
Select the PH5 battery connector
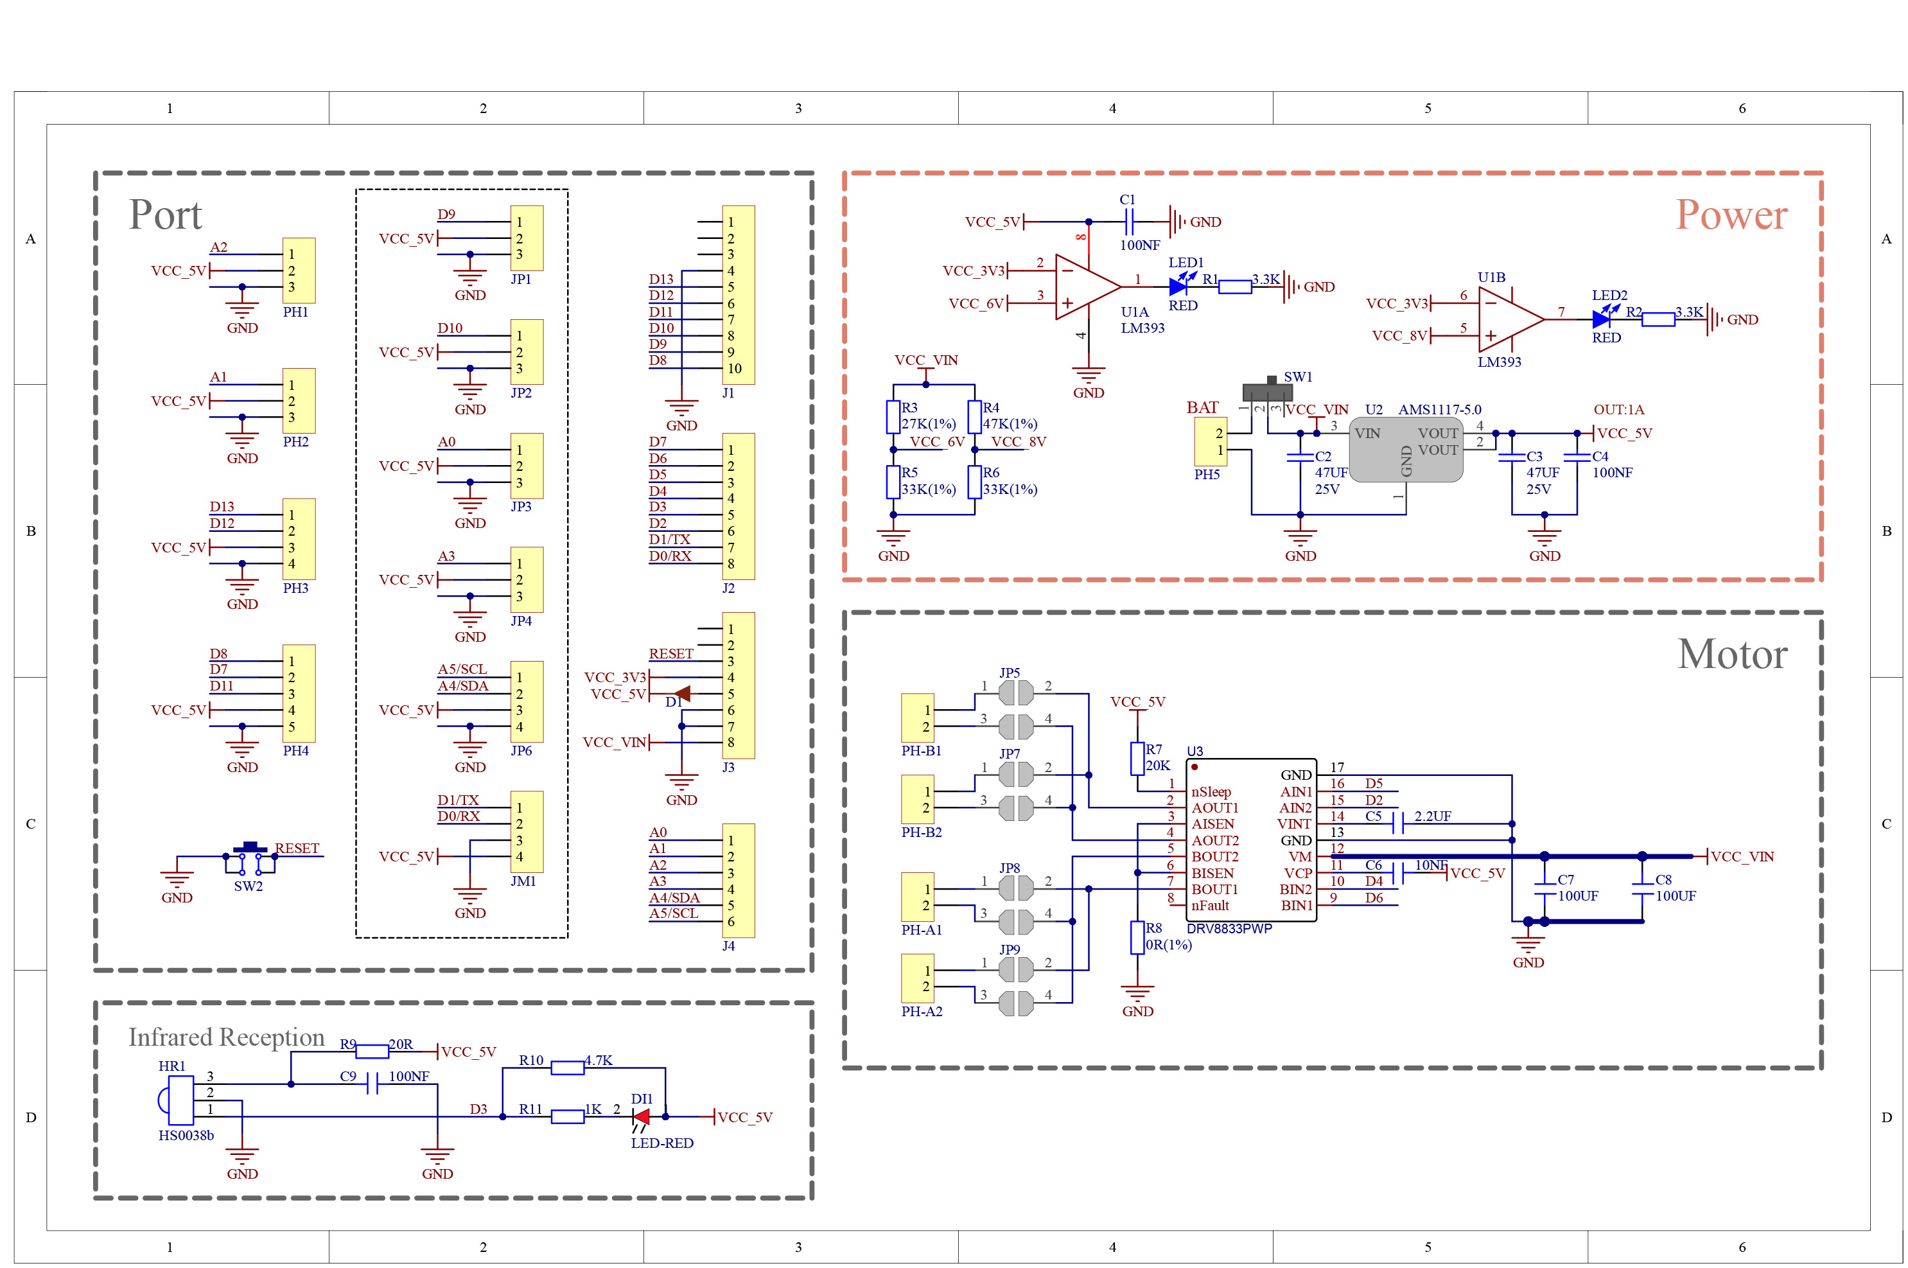(x=1211, y=441)
